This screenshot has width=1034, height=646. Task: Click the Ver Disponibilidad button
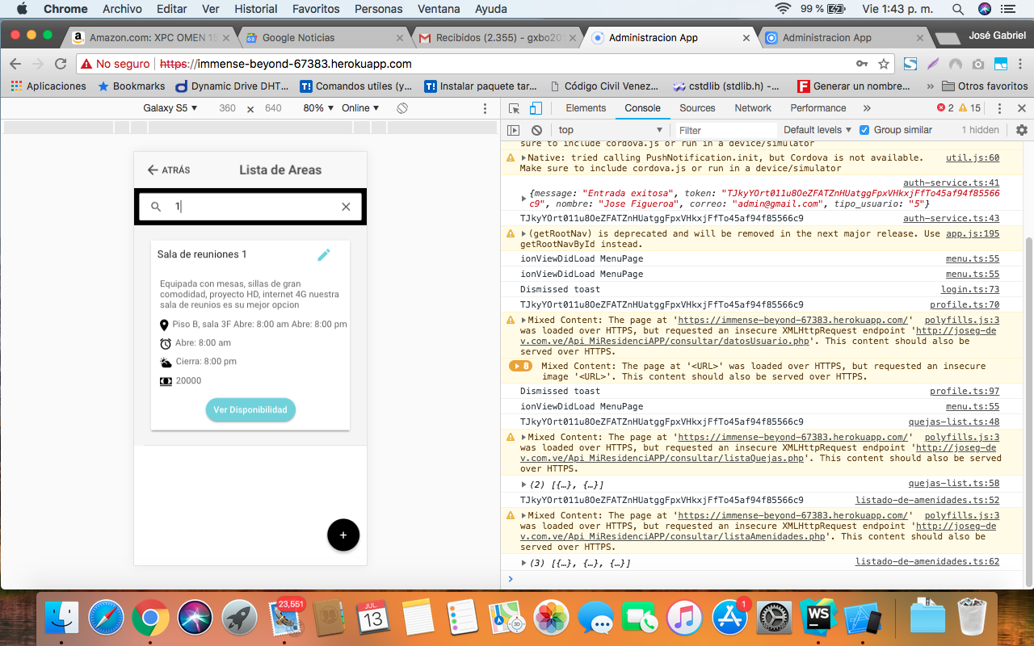(250, 409)
